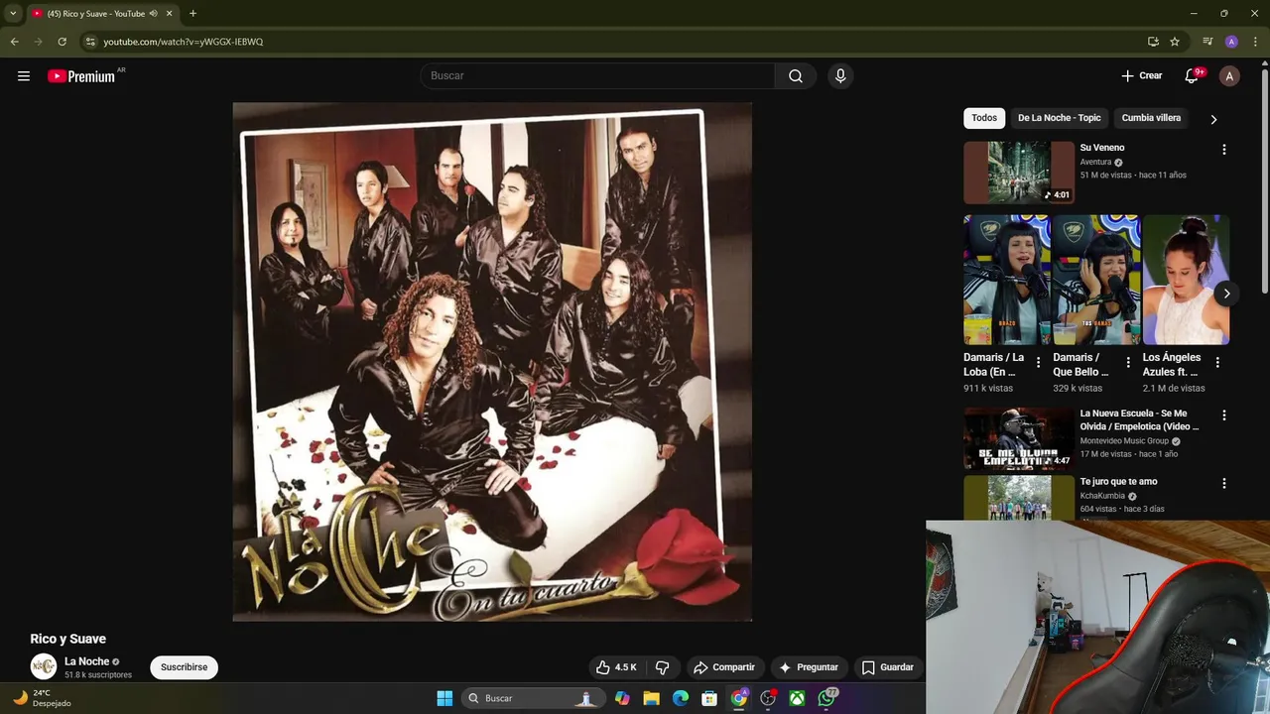
Task: Reload the YouTube page
Action: (62, 42)
